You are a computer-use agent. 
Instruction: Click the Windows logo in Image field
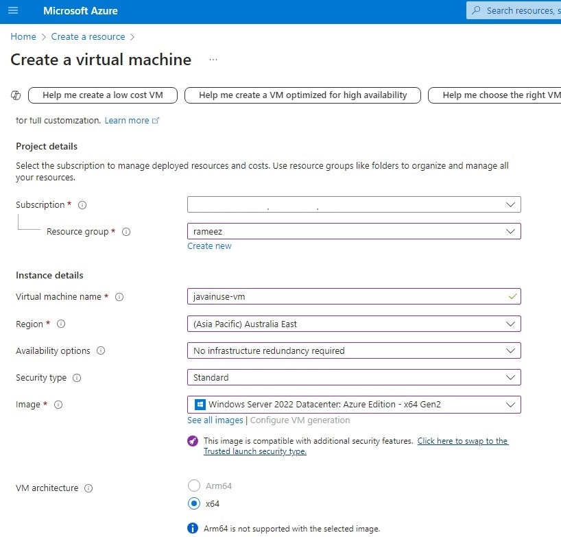(200, 405)
